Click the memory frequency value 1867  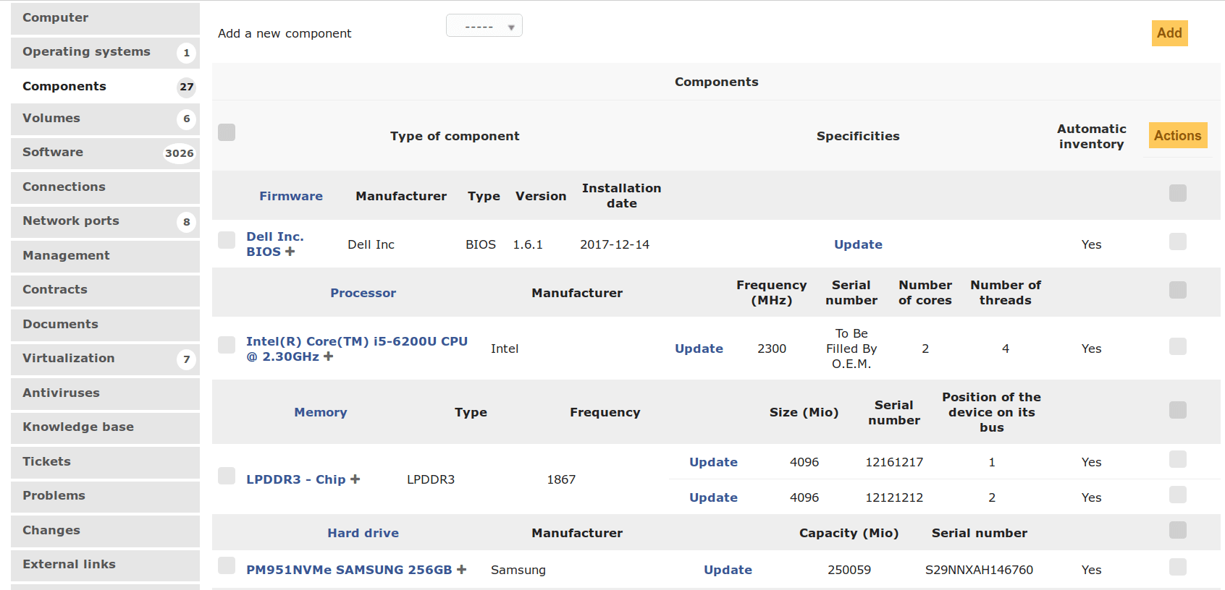[561, 479]
